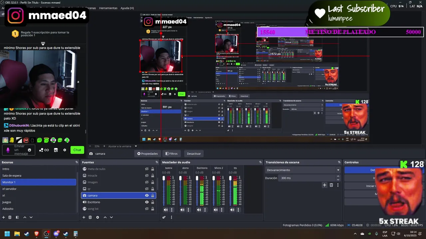The height and width of the screenshot is (239, 426).
Task: Select the Juegos scene
Action: [x=38, y=202]
